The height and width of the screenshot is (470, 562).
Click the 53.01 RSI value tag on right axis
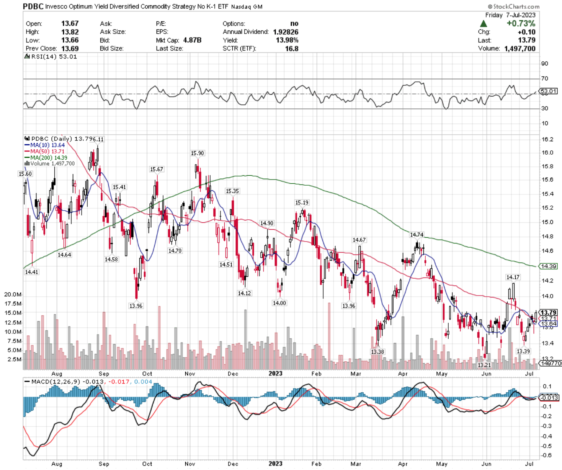point(549,91)
